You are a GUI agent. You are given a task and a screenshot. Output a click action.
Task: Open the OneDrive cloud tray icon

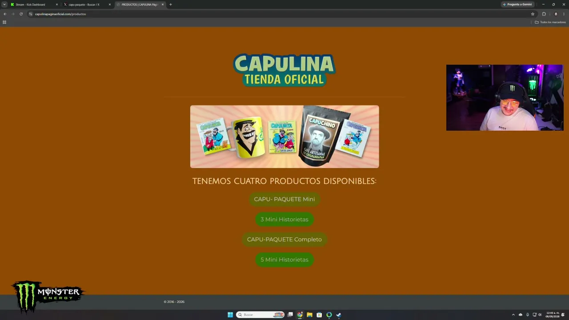521,315
